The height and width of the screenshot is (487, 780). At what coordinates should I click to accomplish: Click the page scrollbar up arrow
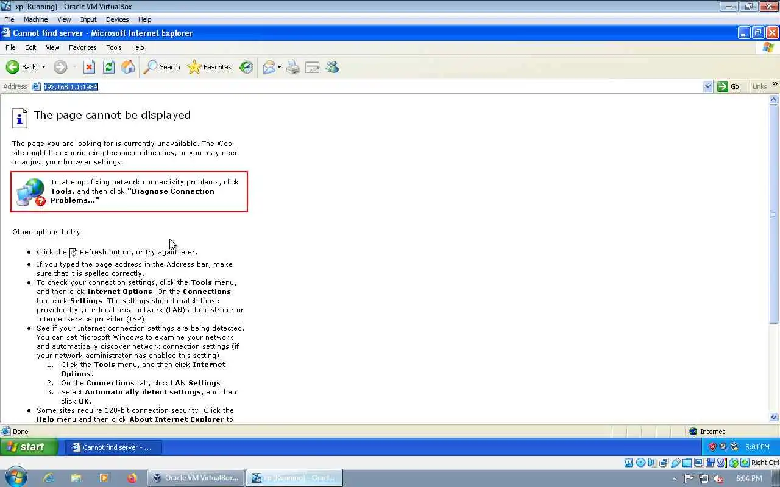[x=775, y=100]
